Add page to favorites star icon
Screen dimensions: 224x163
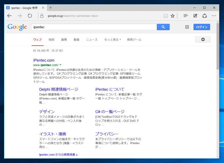[x=173, y=16]
